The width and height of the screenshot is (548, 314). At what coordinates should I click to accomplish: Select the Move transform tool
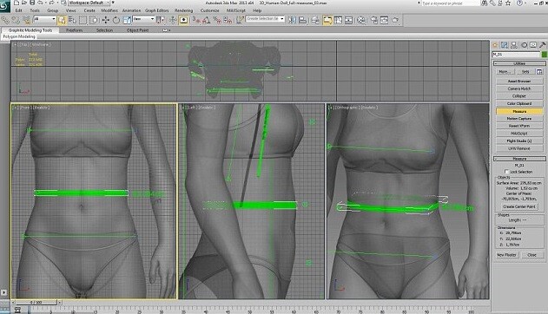pyautogui.click(x=106, y=20)
